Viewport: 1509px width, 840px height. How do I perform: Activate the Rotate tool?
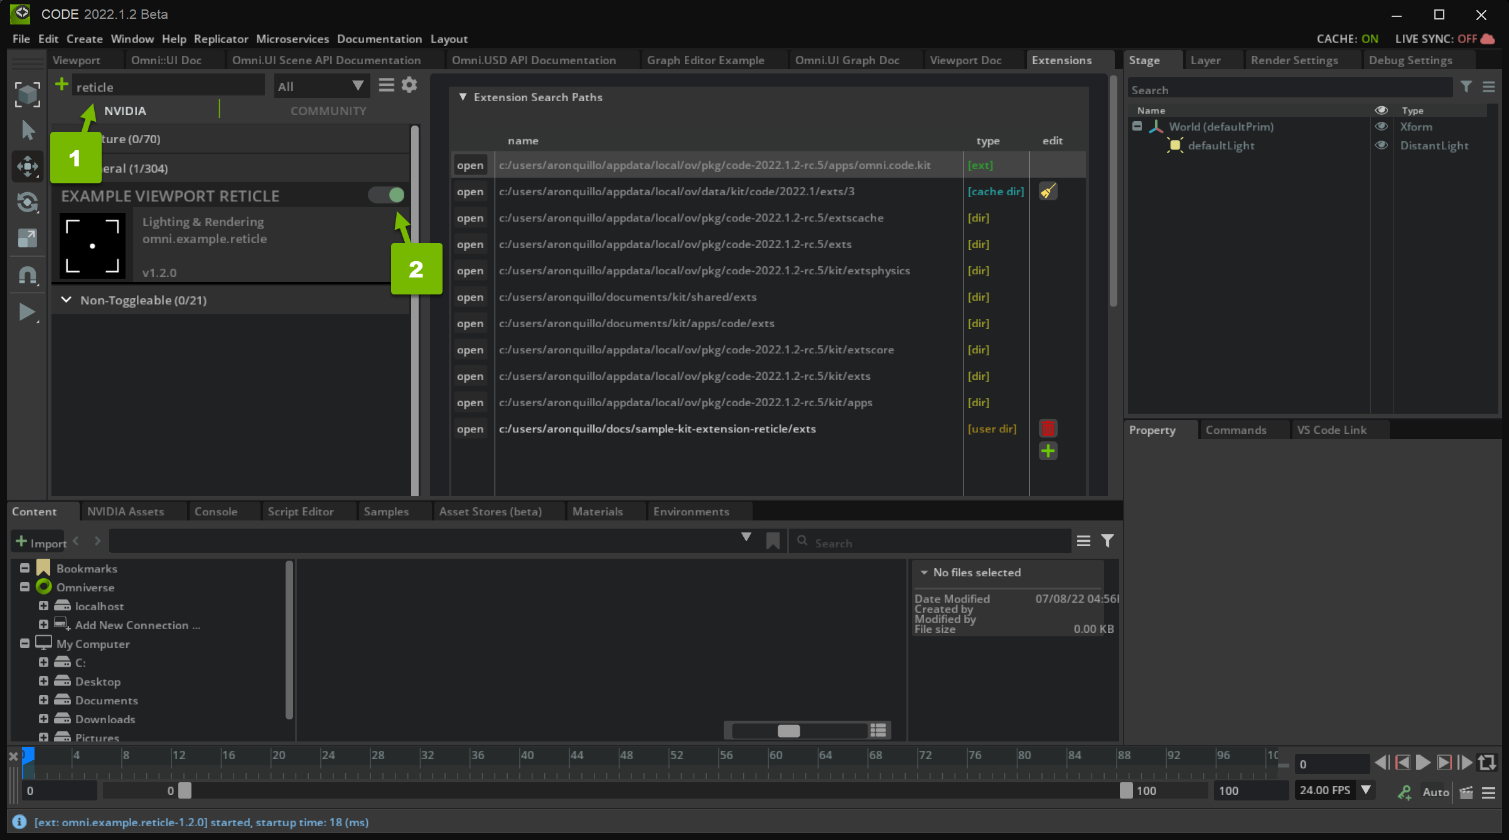[28, 202]
